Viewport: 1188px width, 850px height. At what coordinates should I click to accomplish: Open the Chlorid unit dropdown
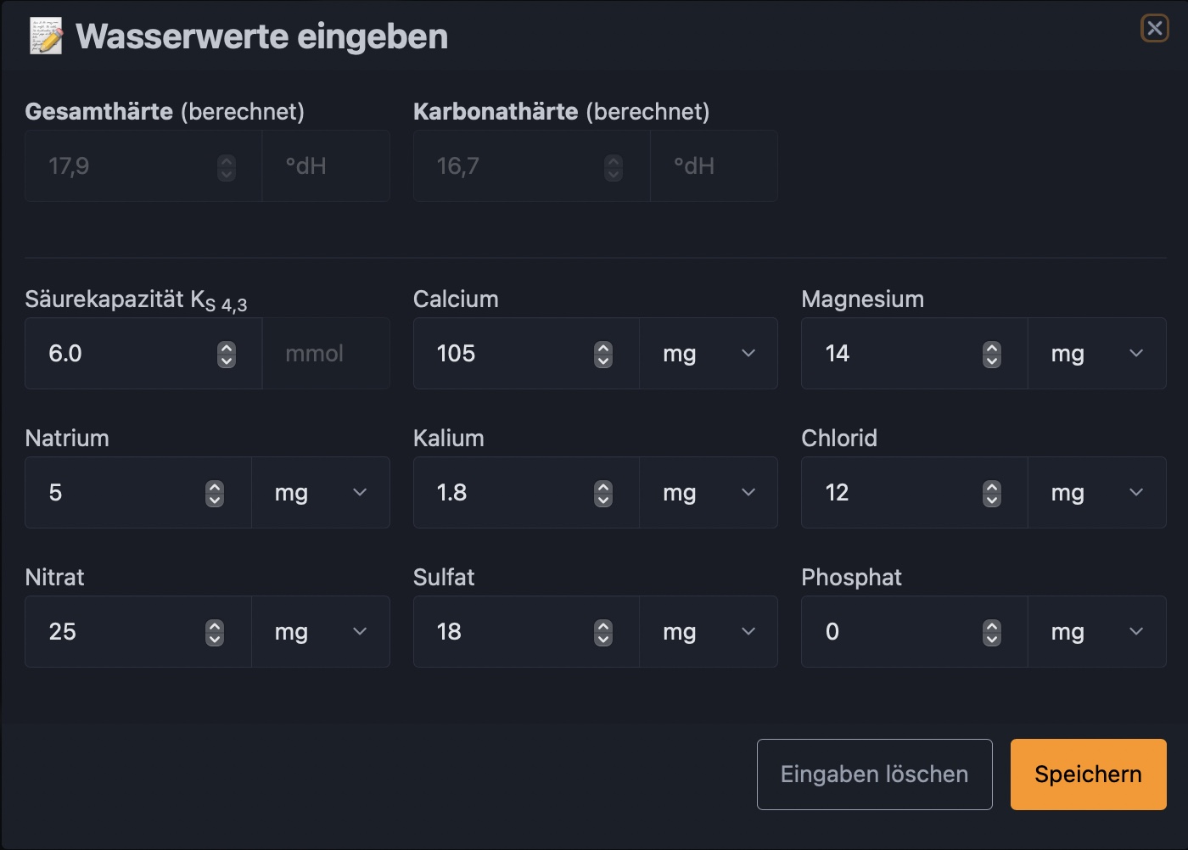click(1096, 493)
